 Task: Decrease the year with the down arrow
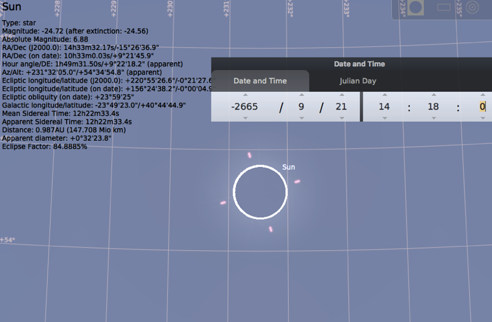[x=245, y=118]
